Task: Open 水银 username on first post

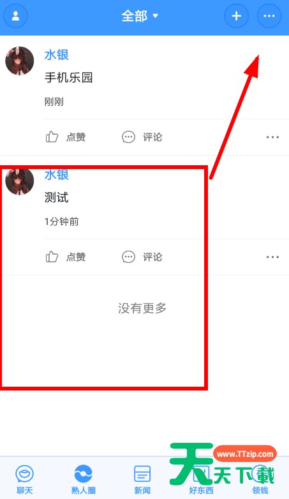Action: pyautogui.click(x=57, y=55)
